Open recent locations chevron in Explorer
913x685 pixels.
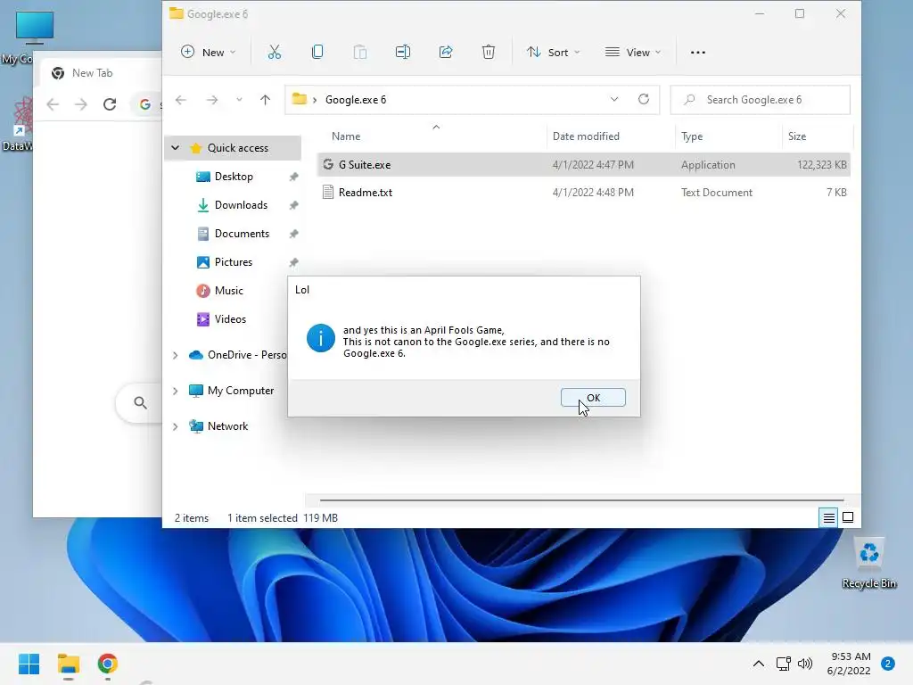(x=239, y=100)
